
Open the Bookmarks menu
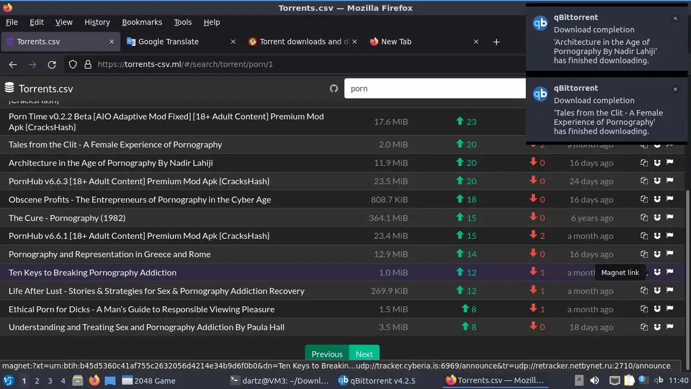(x=142, y=22)
